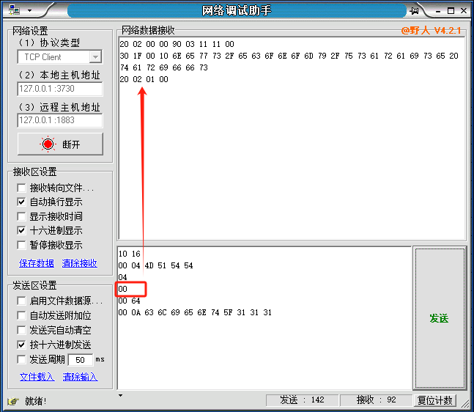Image resolution: width=474 pixels, height=412 pixels.
Task: Maximize the network debug assistant window
Action: (x=451, y=11)
